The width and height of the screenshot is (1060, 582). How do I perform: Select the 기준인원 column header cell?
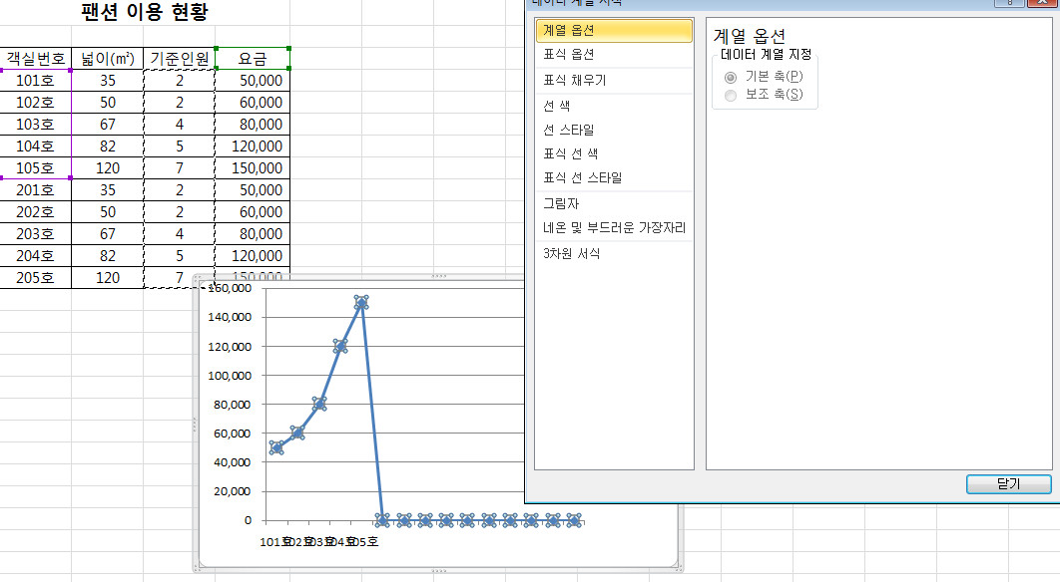click(180, 59)
